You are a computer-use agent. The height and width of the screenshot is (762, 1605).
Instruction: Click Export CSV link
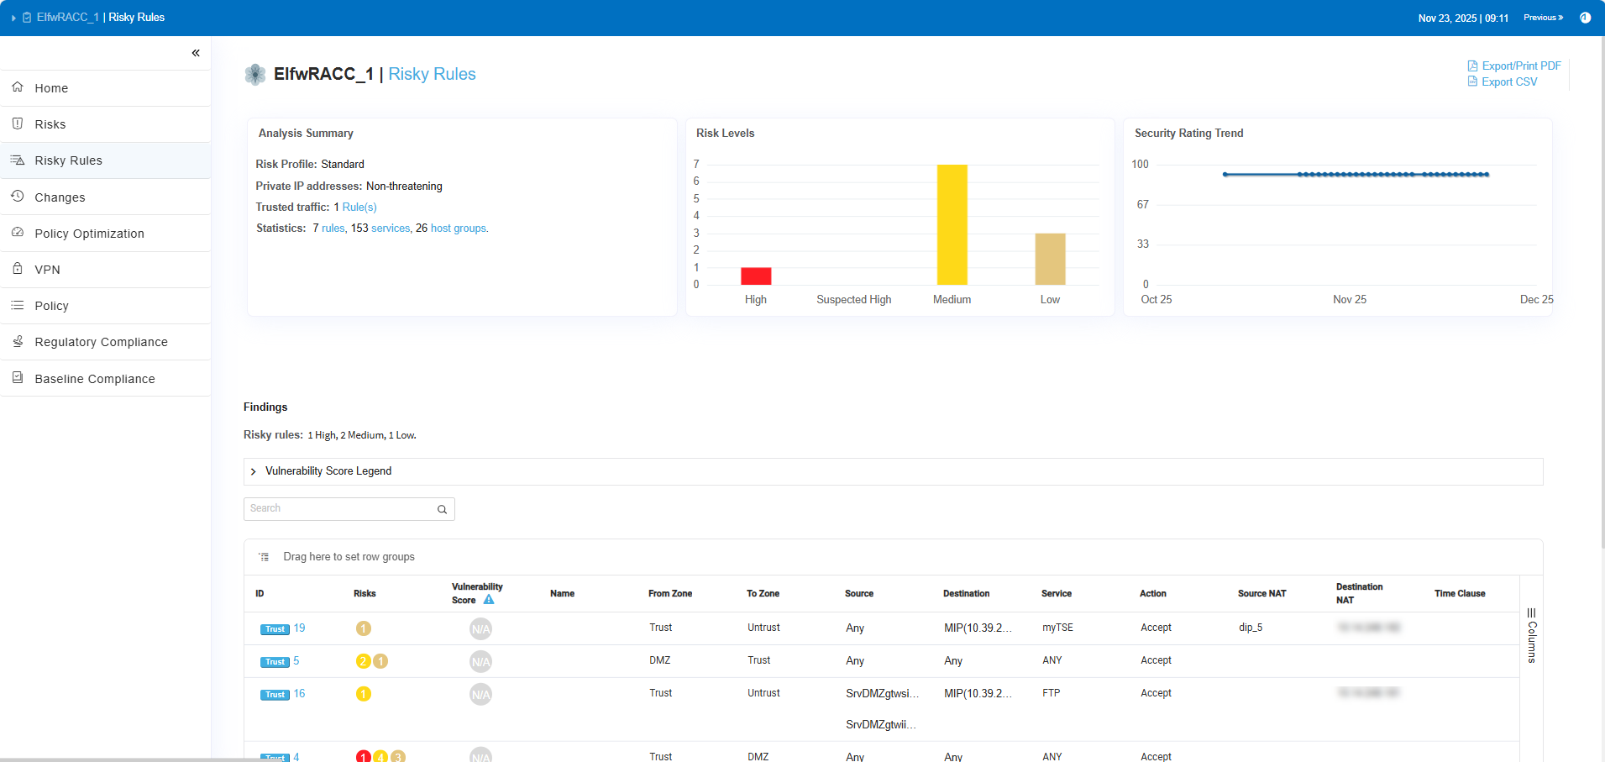1508,81
